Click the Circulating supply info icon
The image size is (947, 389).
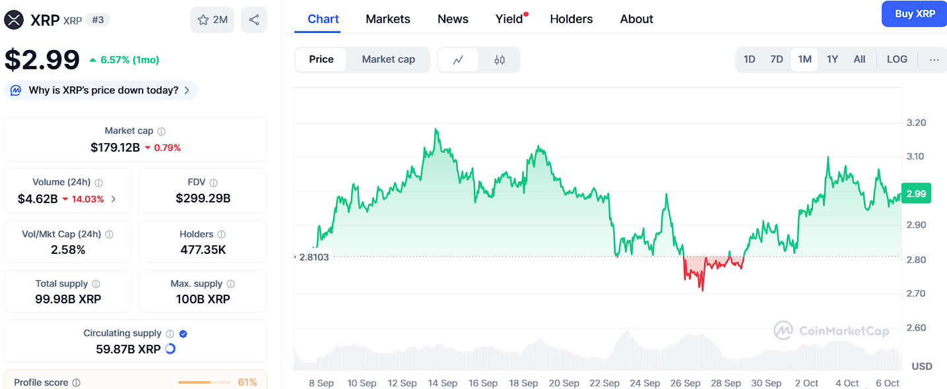click(170, 334)
